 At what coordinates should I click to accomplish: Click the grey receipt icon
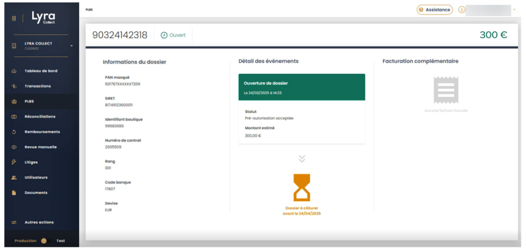coord(446,90)
